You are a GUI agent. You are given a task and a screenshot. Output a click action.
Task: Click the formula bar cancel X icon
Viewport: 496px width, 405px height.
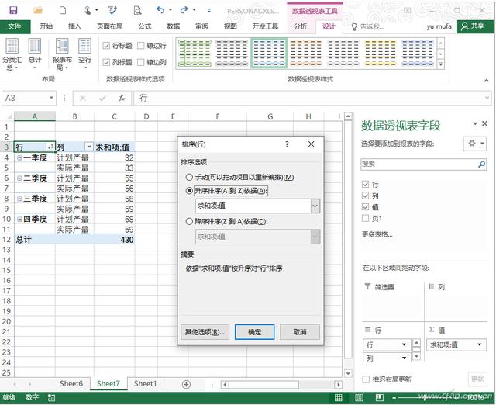click(83, 99)
